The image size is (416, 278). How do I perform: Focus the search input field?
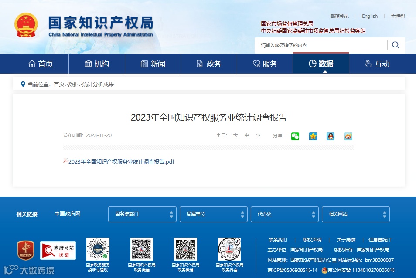tap(321, 45)
